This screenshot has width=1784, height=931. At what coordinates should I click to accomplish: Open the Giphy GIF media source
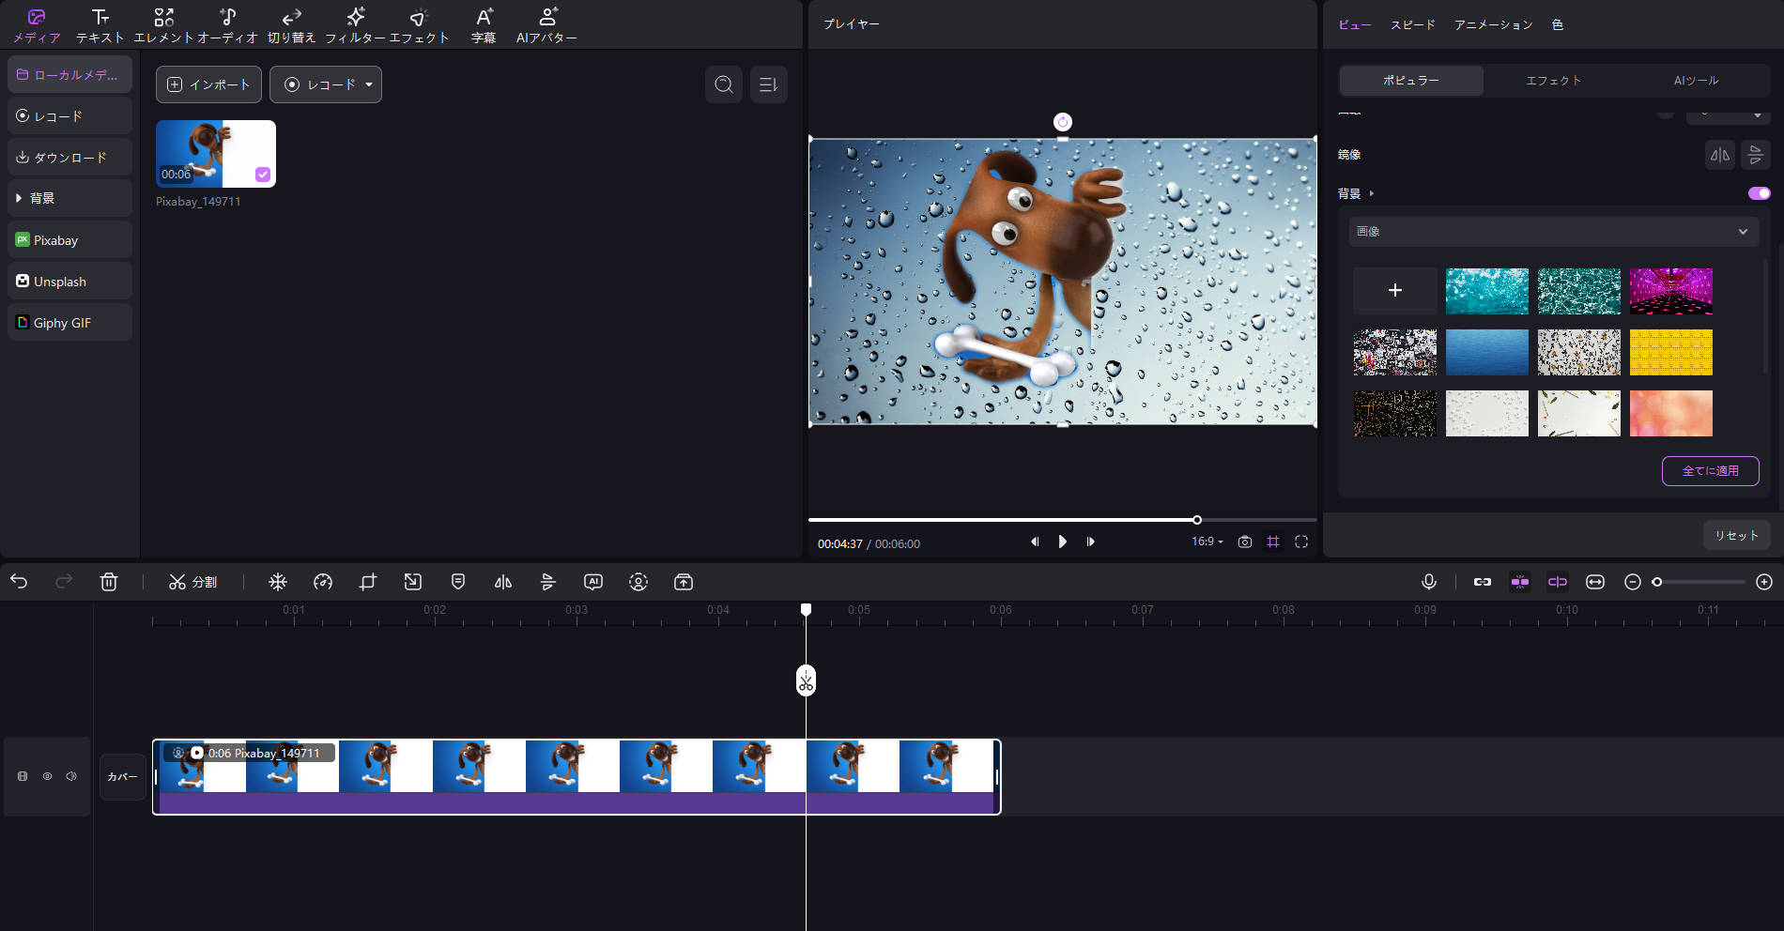(x=69, y=322)
